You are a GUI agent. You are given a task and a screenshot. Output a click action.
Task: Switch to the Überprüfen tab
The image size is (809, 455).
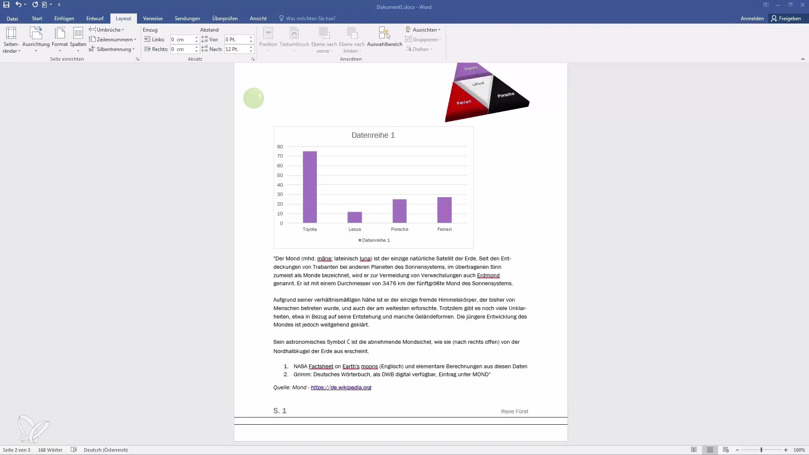(x=225, y=19)
